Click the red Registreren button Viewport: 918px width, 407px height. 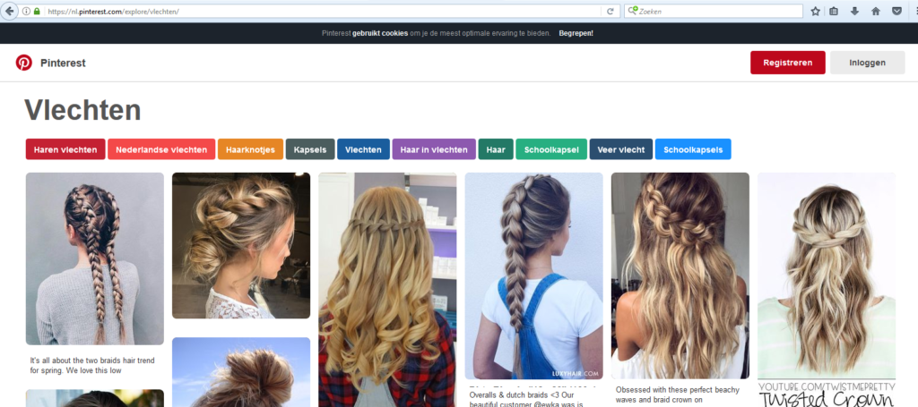click(x=788, y=63)
